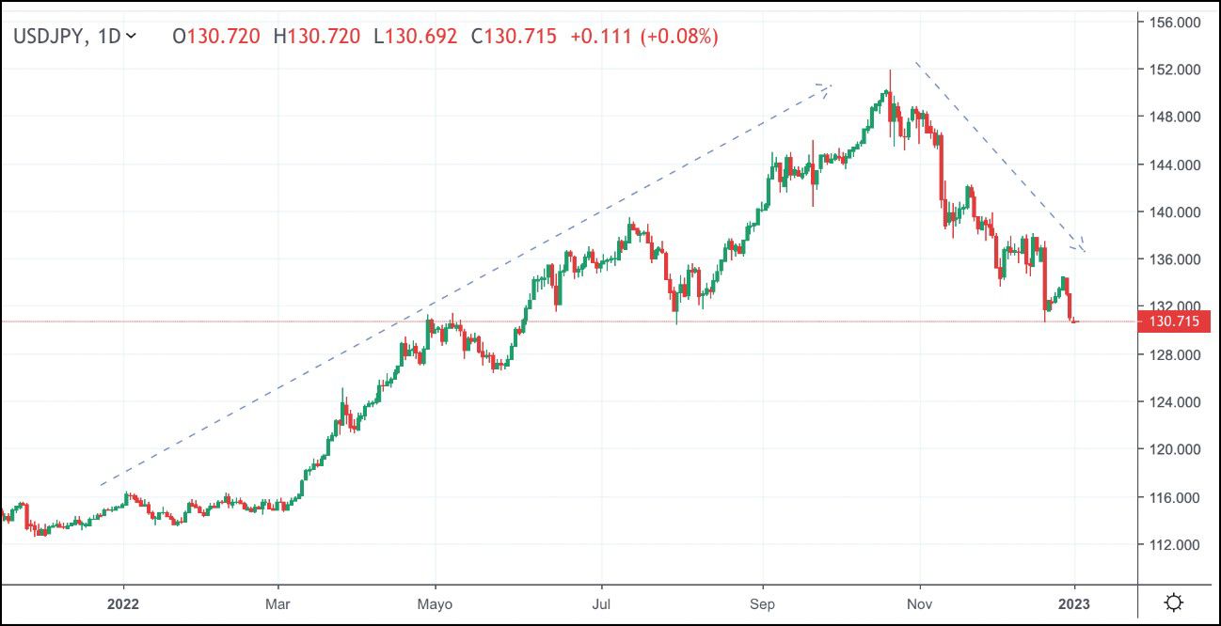Click the Mayo label on time axis
The height and width of the screenshot is (626, 1221).
(x=434, y=603)
